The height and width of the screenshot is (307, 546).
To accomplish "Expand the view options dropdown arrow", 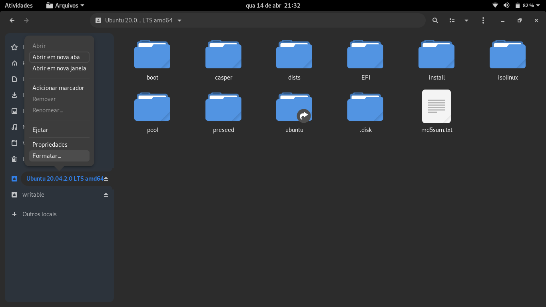I will 466,20.
